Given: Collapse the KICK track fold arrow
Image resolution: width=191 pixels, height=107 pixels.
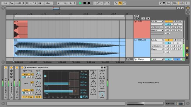Looking at the screenshot, I should click(x=135, y=21).
